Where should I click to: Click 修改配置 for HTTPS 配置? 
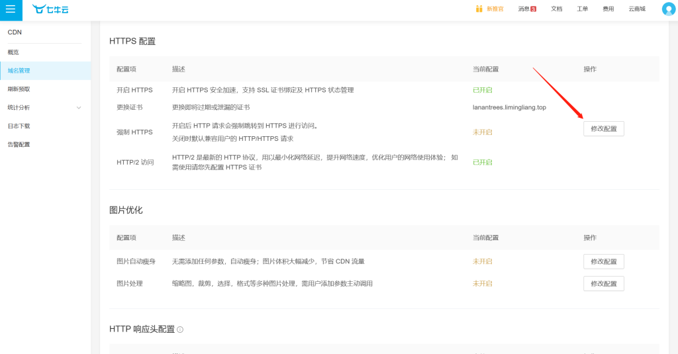pyautogui.click(x=604, y=129)
